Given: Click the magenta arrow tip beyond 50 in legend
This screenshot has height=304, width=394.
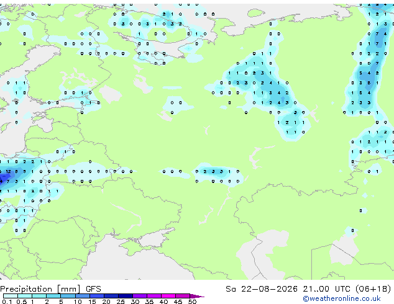Looking at the screenshot, I should pyautogui.click(x=197, y=296).
